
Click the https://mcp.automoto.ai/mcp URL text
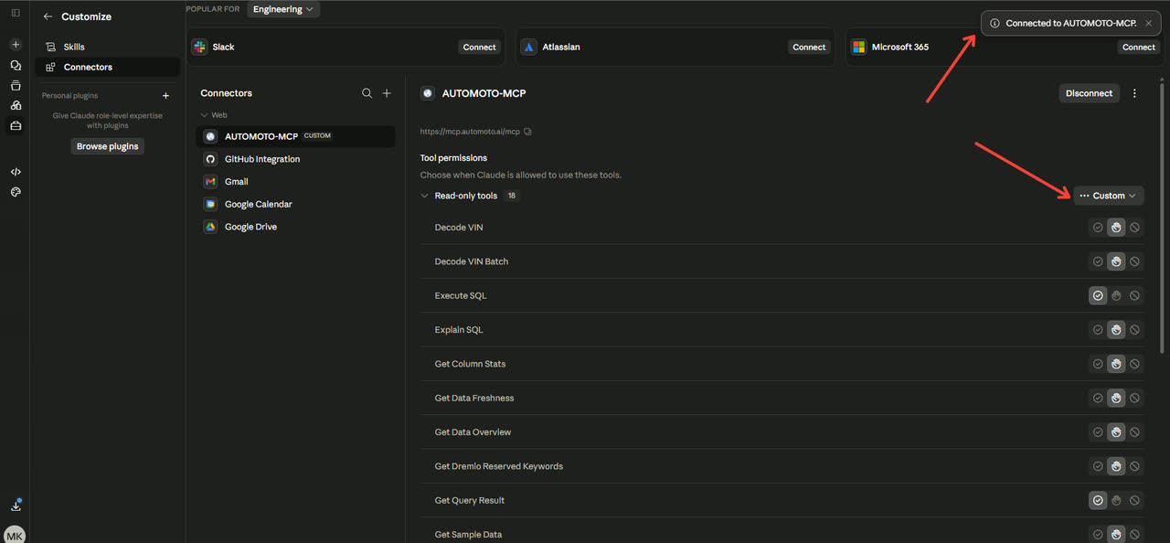click(x=470, y=132)
